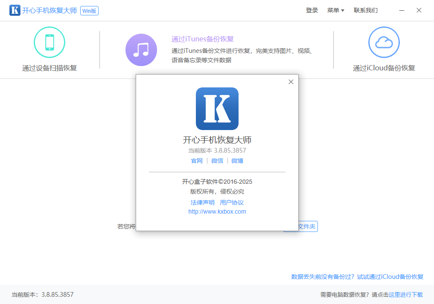Click the K app logo in title bar
Viewport: 434px width, 304px height.
click(x=15, y=10)
